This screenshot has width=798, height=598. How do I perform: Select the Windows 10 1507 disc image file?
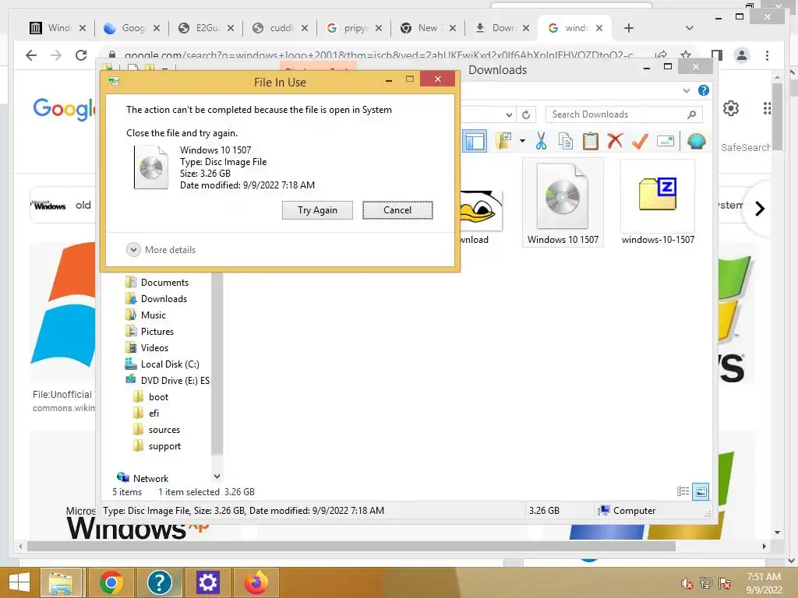coord(563,202)
